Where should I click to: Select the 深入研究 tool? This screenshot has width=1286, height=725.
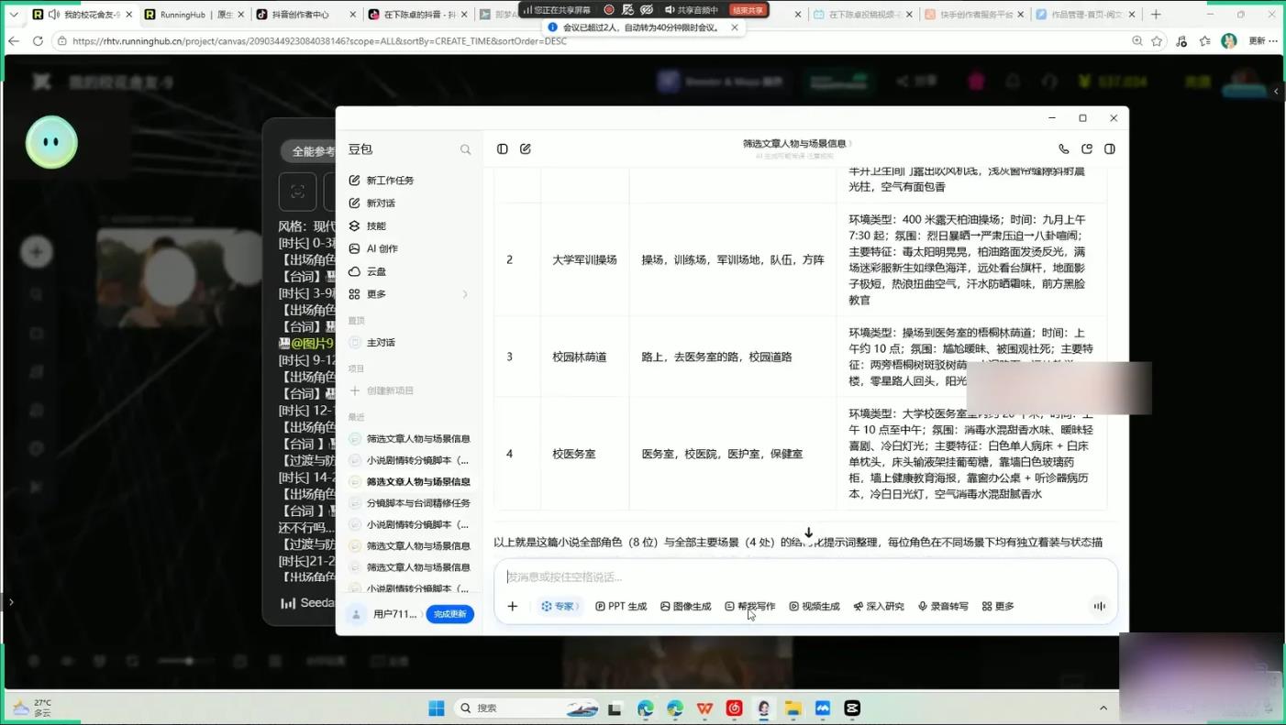pos(879,606)
